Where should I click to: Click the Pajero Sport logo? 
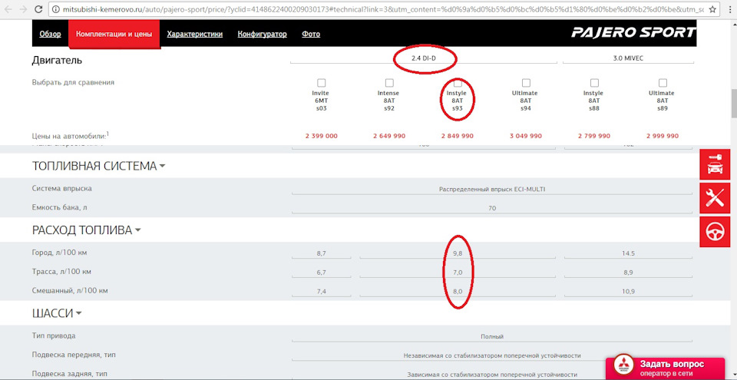633,33
